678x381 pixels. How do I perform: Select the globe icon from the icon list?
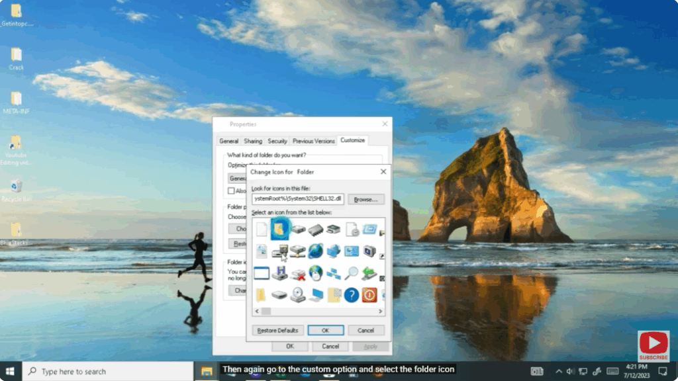(315, 252)
